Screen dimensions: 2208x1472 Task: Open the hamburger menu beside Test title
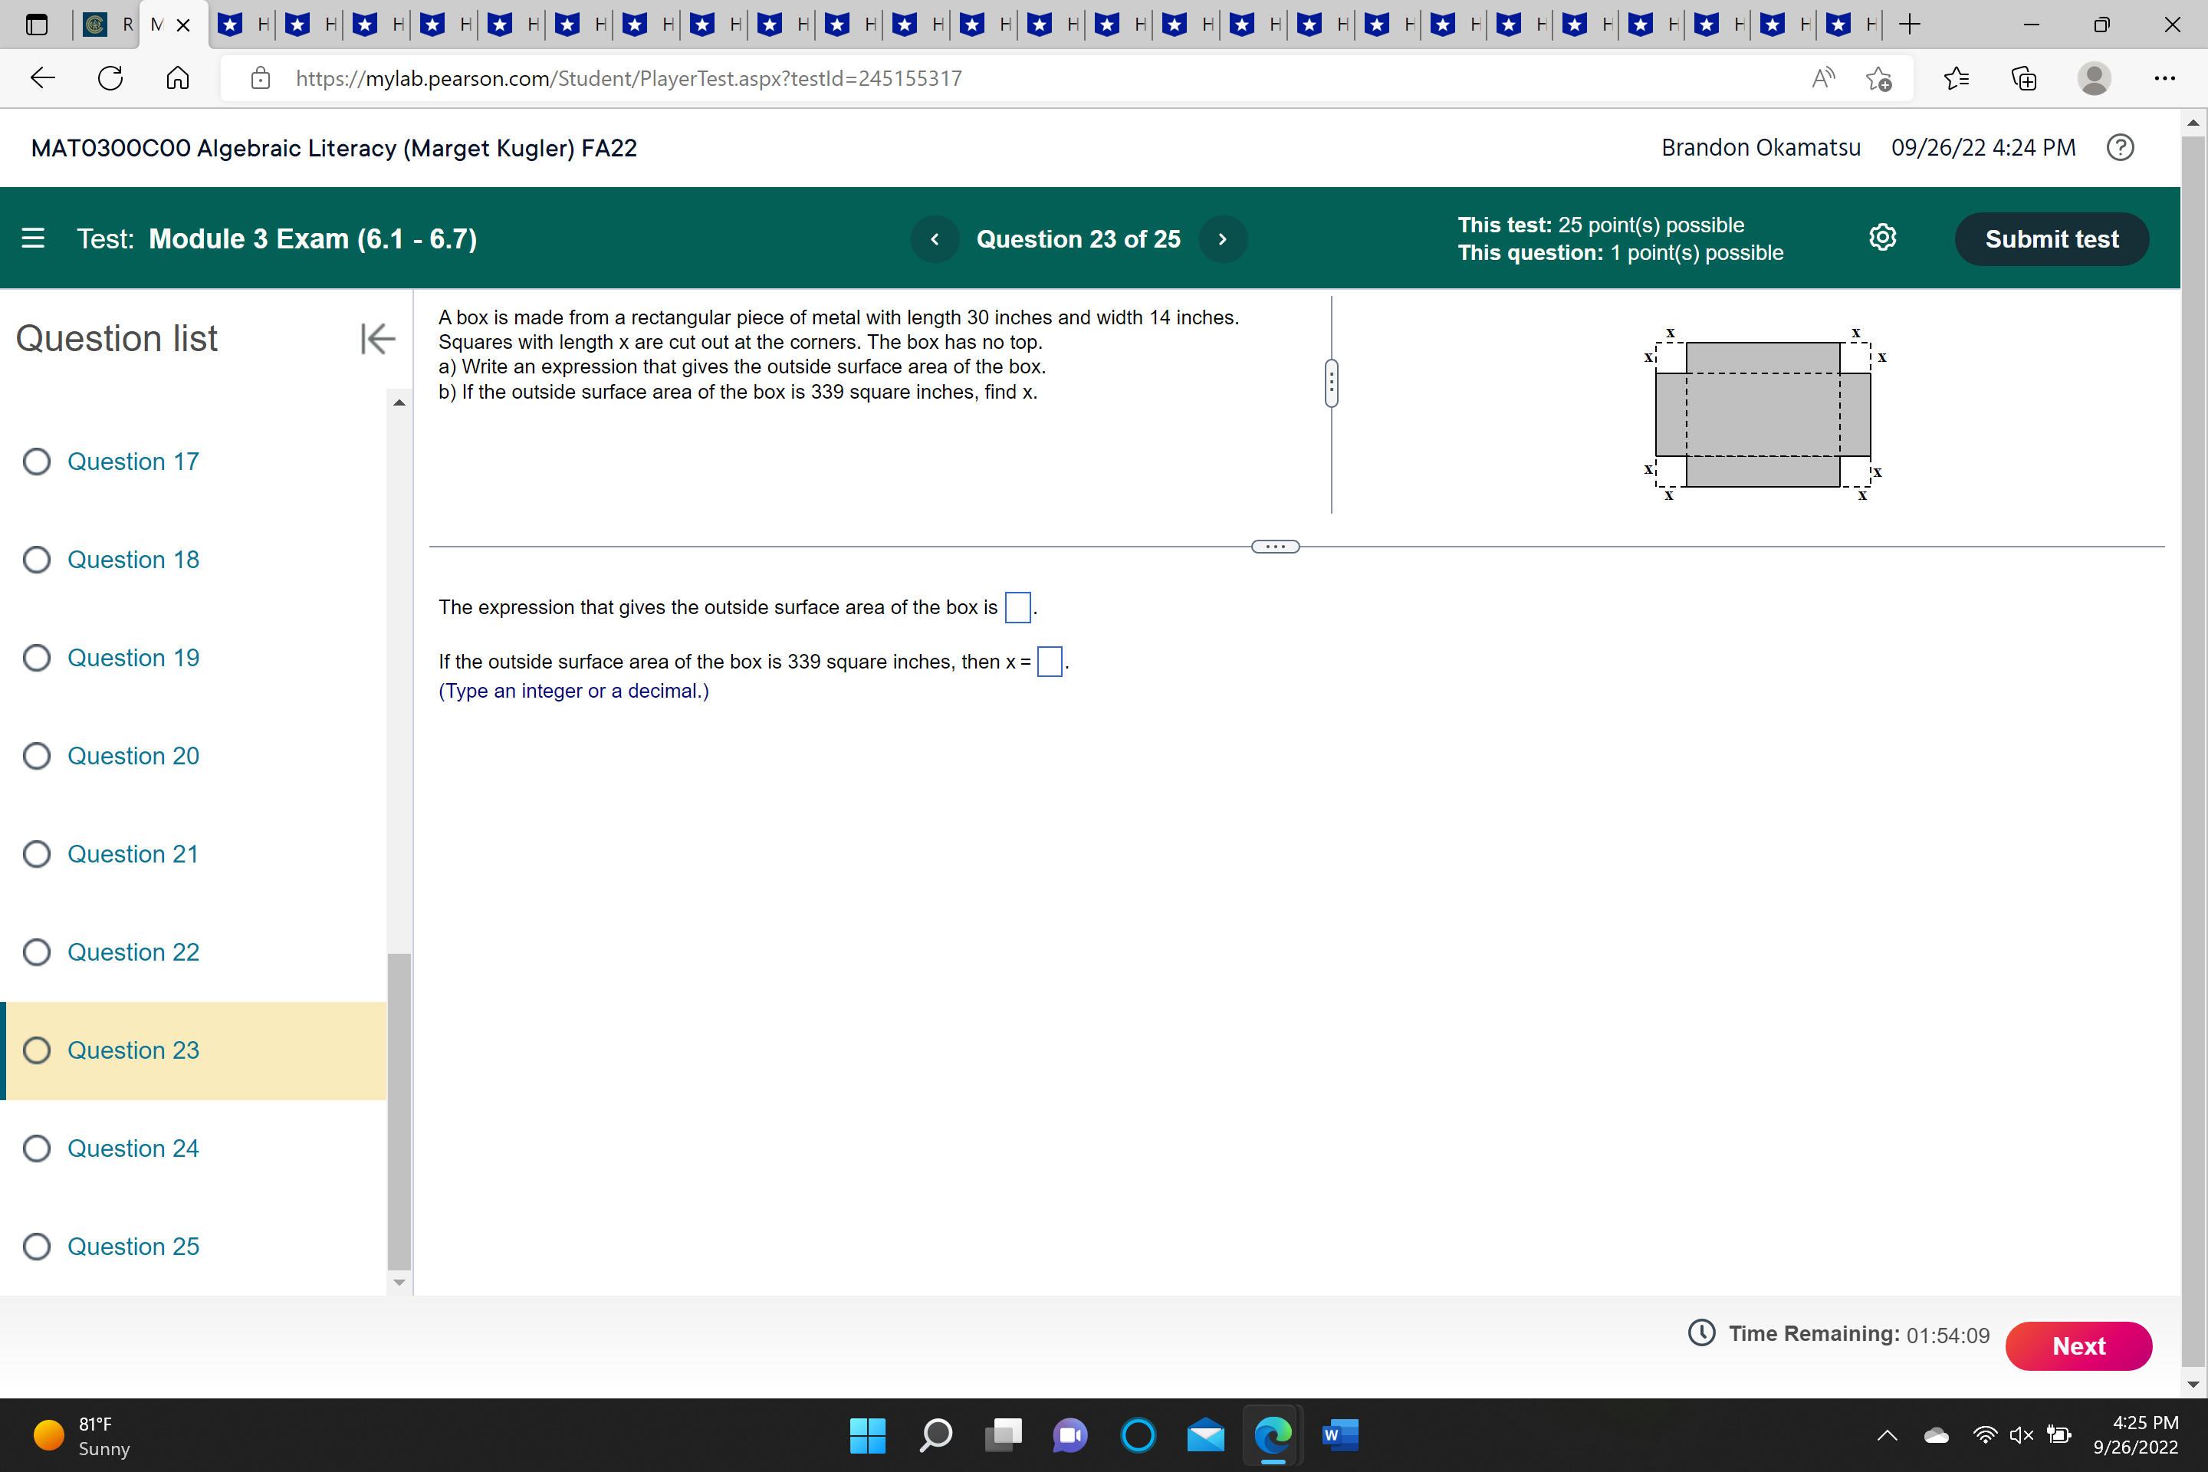33,238
